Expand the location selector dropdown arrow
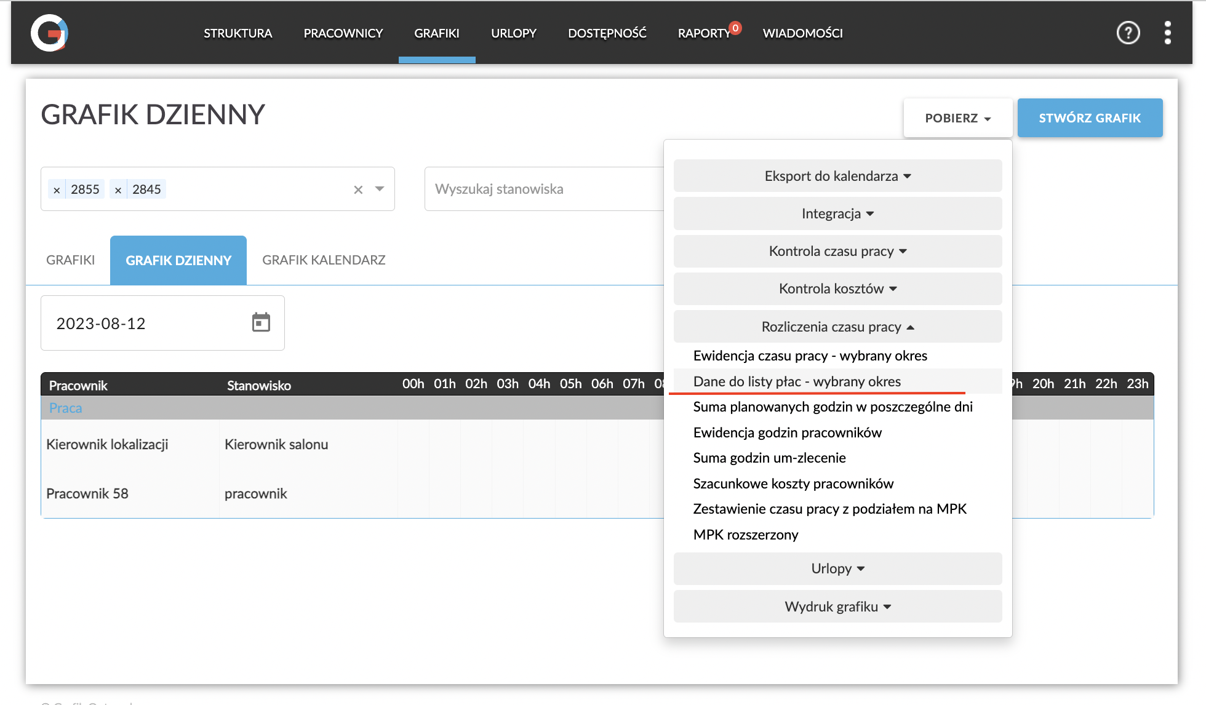1206x705 pixels. coord(380,189)
